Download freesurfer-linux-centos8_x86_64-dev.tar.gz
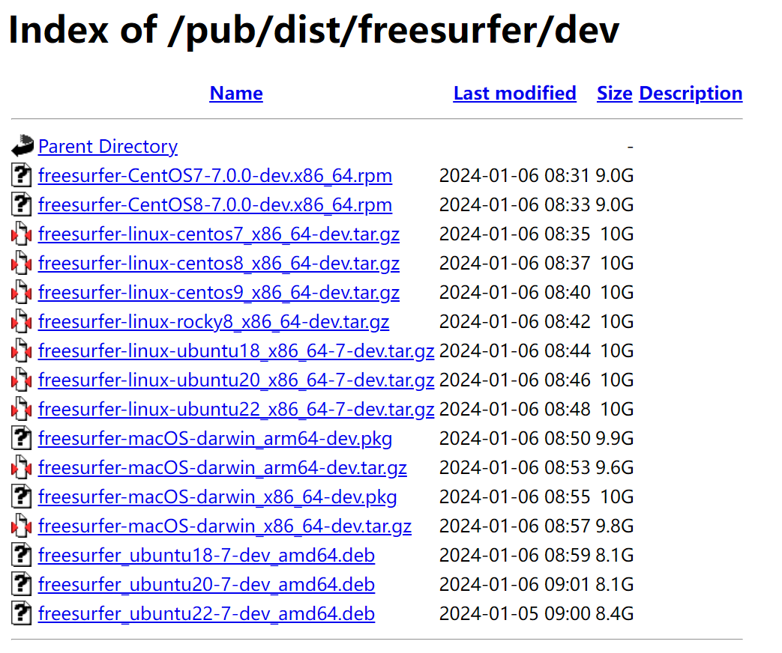Viewport: 782px width, 653px height. pyautogui.click(x=219, y=264)
